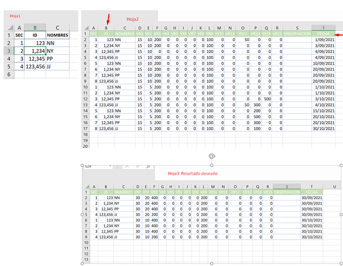Select row 10 header in Hoja3
This screenshot has width=343, height=266.
coord(86,243)
